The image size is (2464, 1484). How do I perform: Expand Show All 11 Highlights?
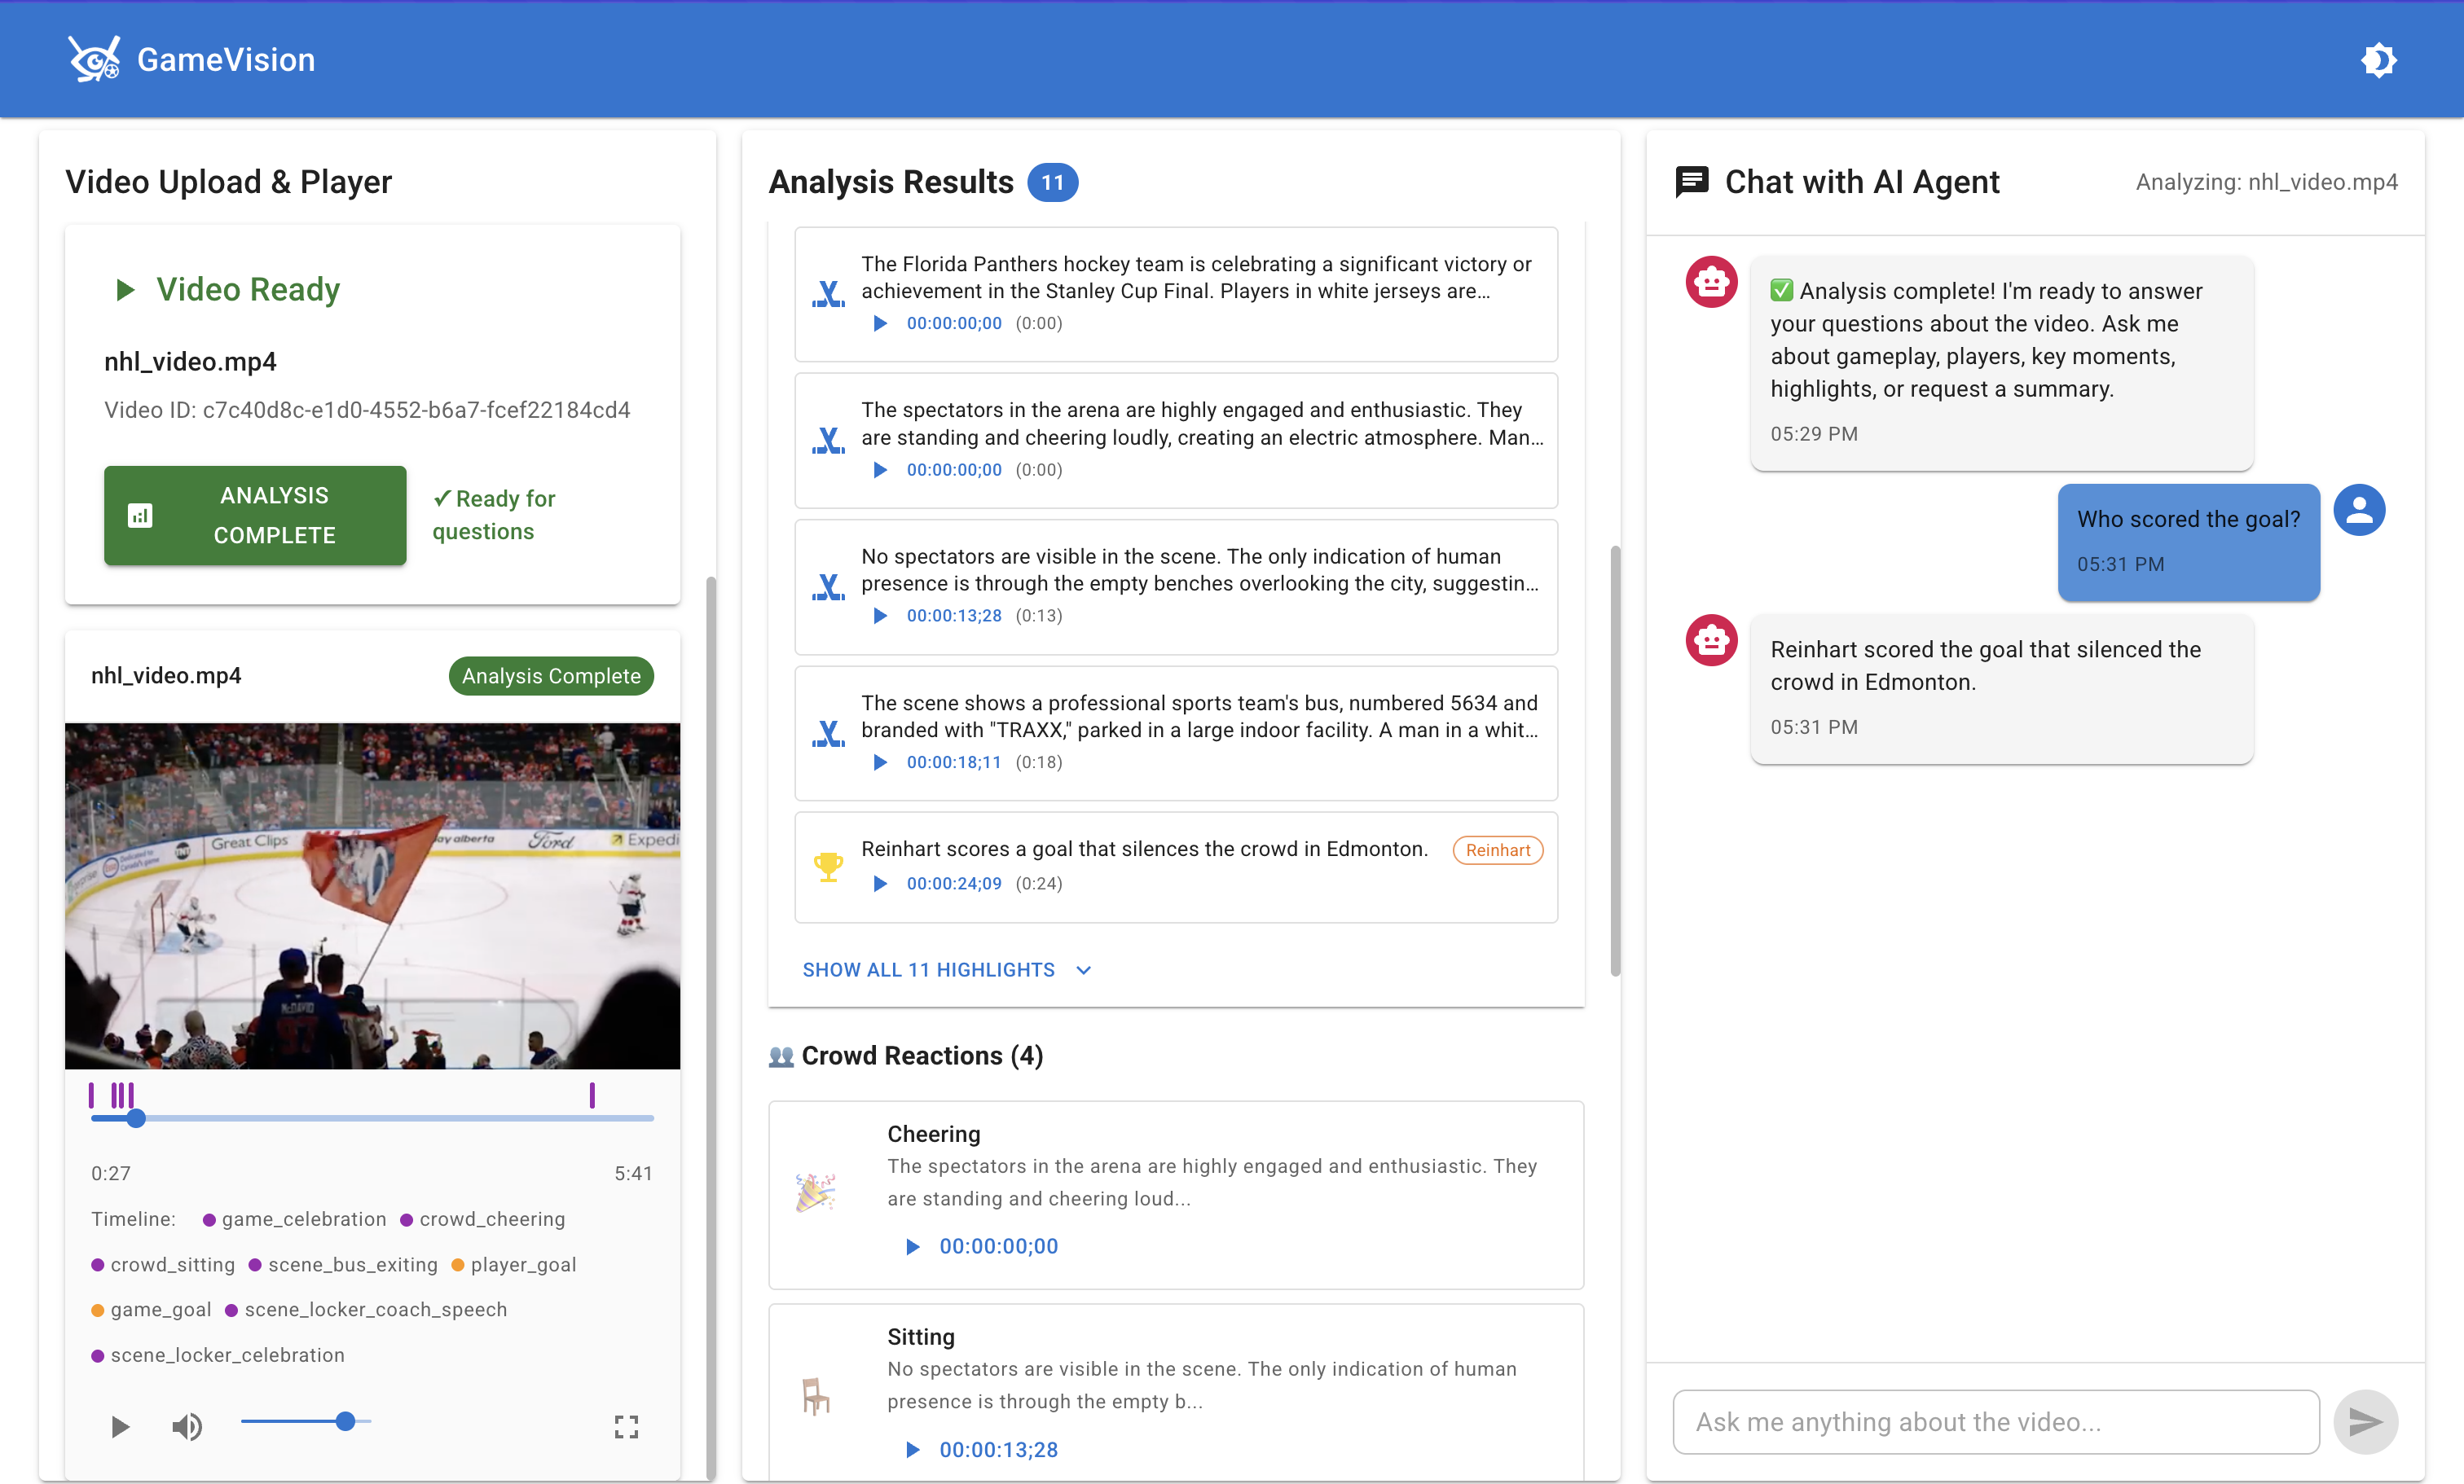point(928,969)
